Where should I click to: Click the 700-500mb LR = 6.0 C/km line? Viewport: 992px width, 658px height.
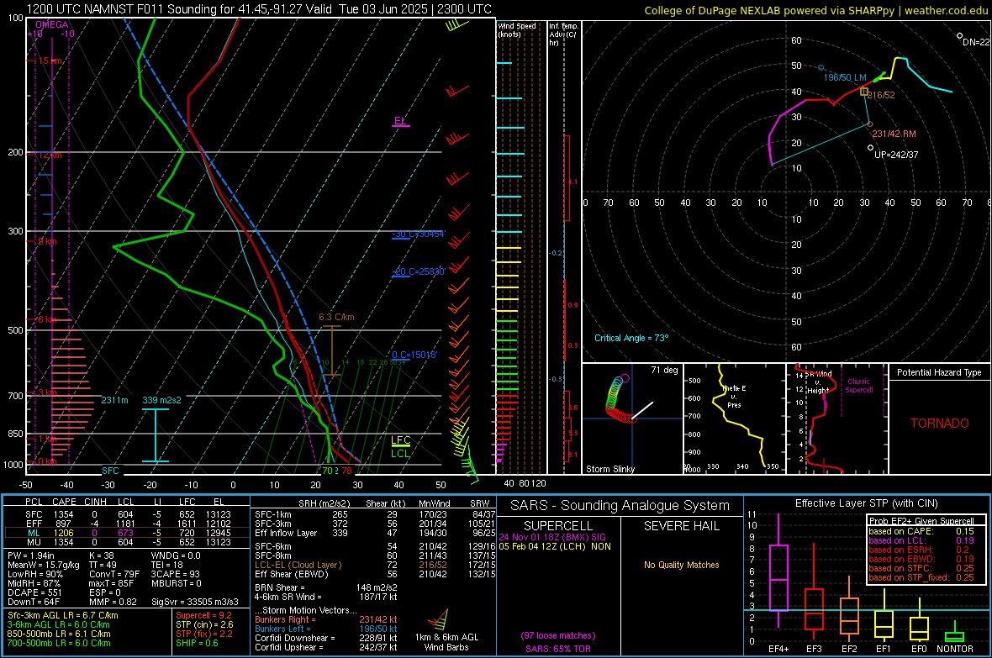(59, 644)
